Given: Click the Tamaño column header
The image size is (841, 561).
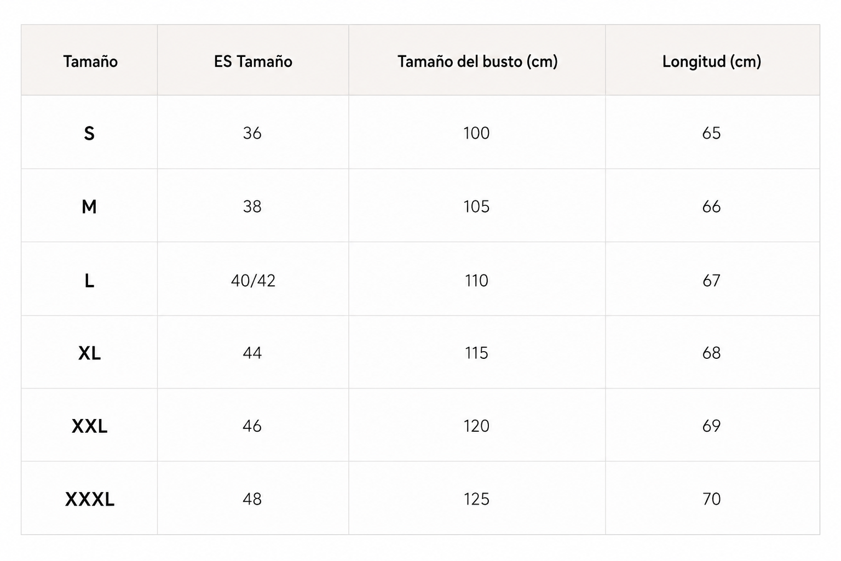Looking at the screenshot, I should pos(90,61).
